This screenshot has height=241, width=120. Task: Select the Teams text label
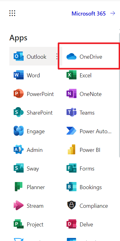[87, 113]
